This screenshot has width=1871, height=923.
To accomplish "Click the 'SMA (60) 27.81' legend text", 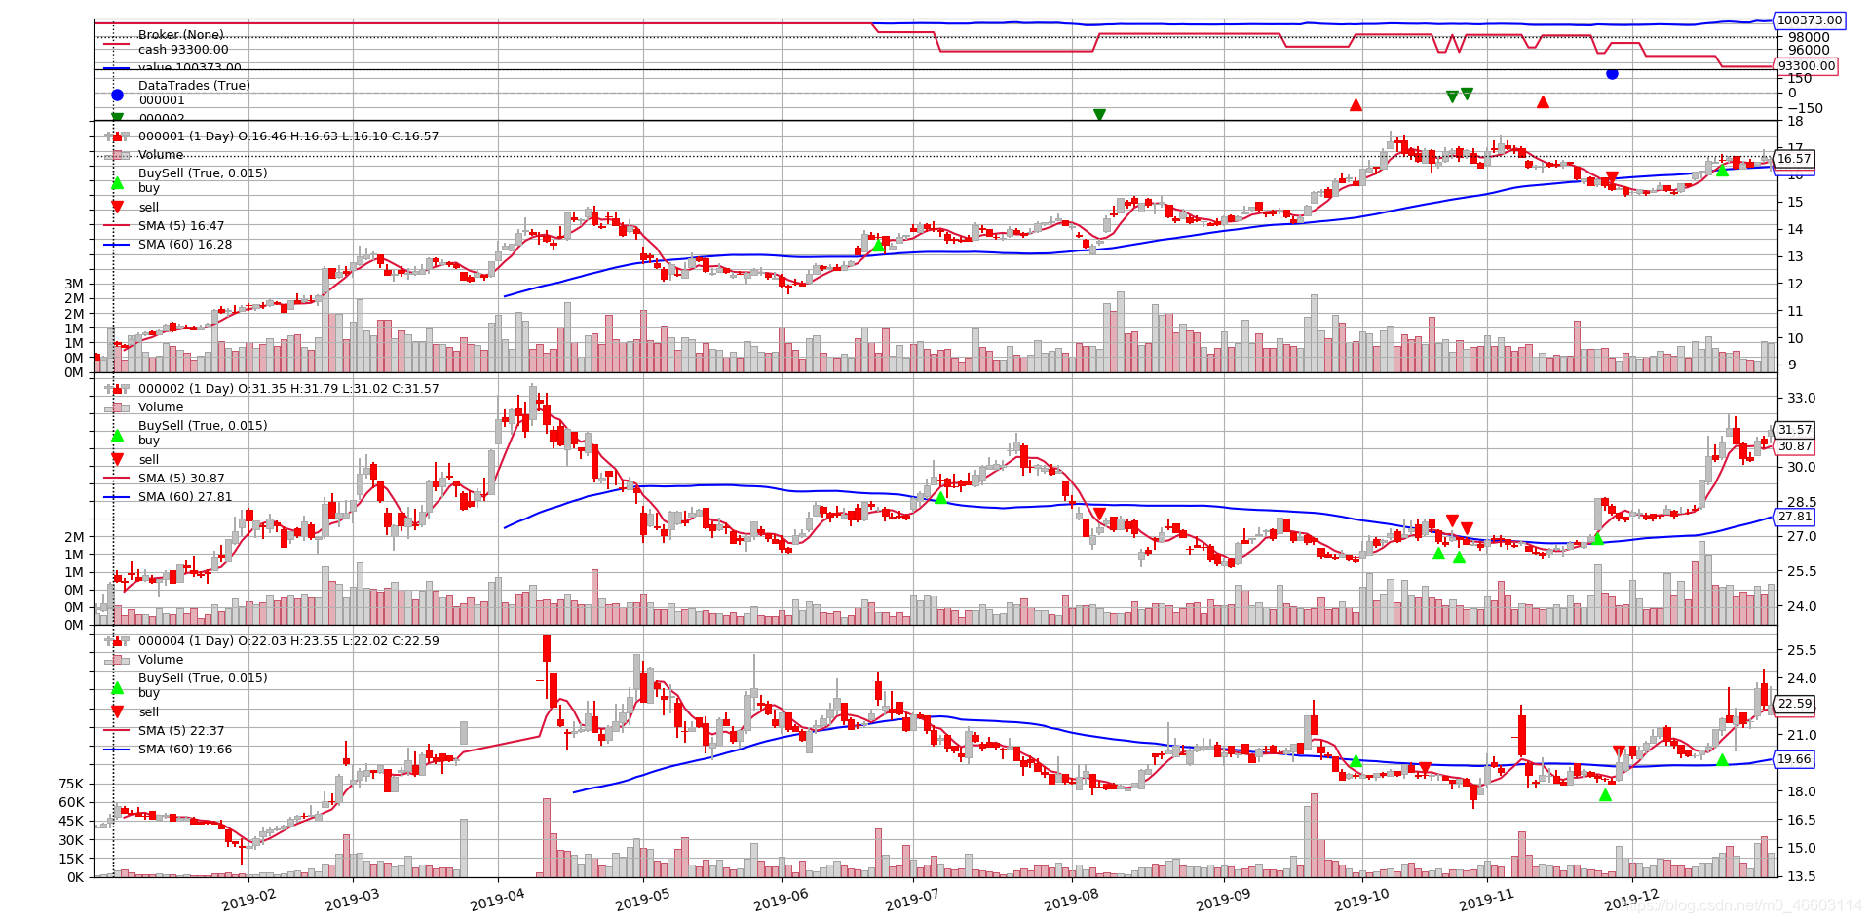I will pos(185,497).
